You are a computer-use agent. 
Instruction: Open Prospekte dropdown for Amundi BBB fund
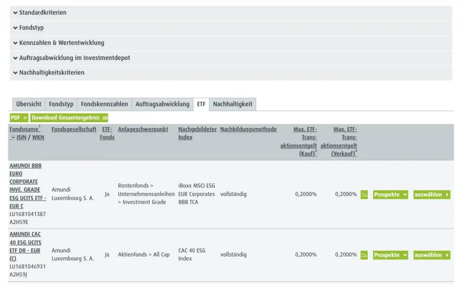point(390,195)
